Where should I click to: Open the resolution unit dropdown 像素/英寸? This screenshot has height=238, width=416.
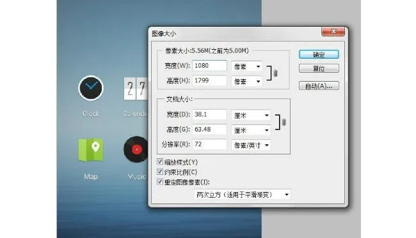point(251,145)
